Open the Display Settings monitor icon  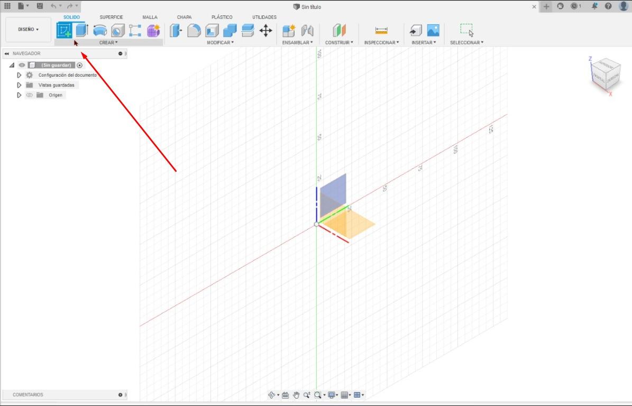[x=331, y=395]
